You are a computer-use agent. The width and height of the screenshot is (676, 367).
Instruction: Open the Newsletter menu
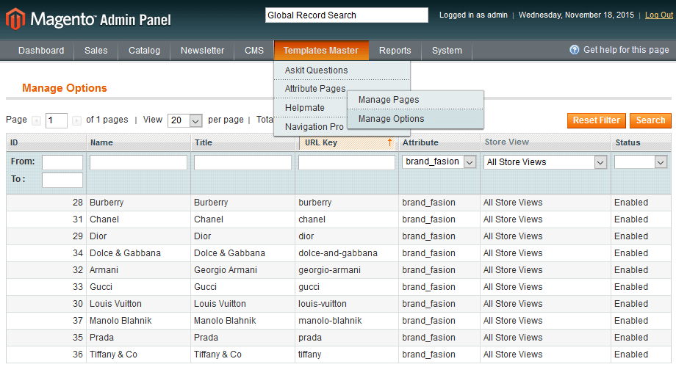202,51
